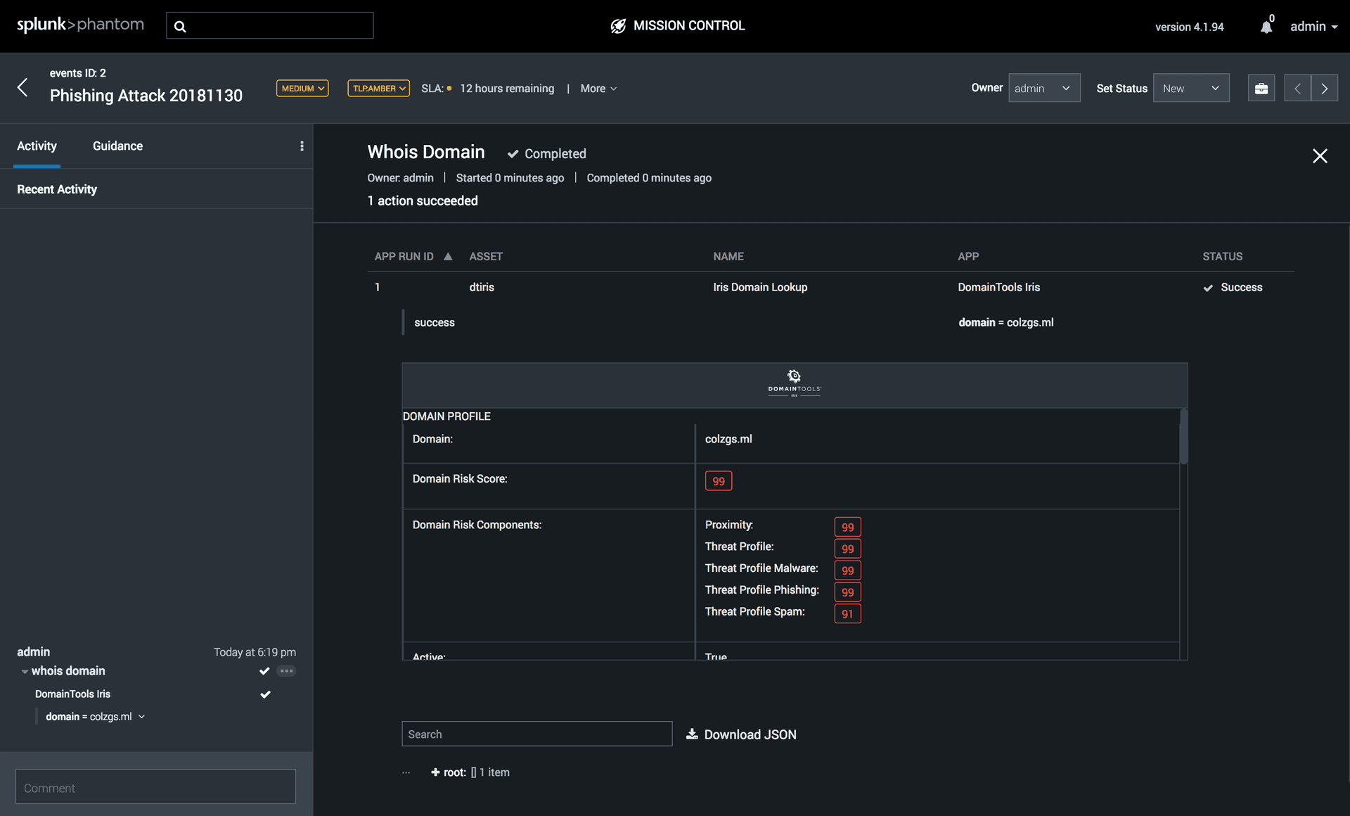Click the Download JSON button
This screenshot has height=816, width=1350.
click(x=742, y=734)
